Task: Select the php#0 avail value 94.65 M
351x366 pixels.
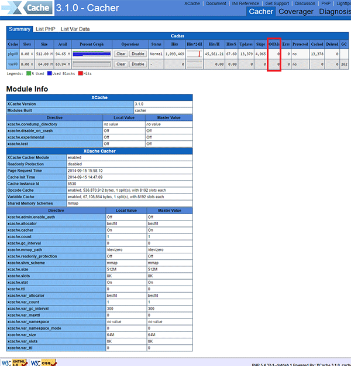Action: click(63, 54)
